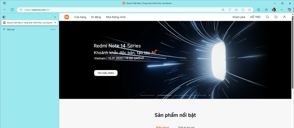Open the Khám phá link
Image resolution: width=294 pixels, height=128 pixels.
pyautogui.click(x=239, y=17)
